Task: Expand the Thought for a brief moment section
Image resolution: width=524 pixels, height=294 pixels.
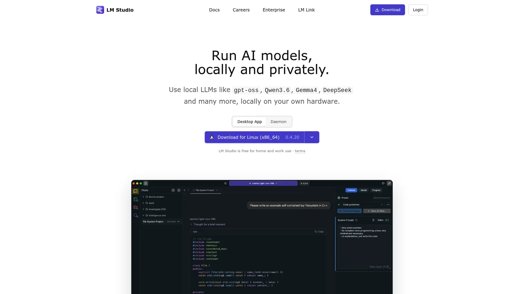Action: click(208, 225)
